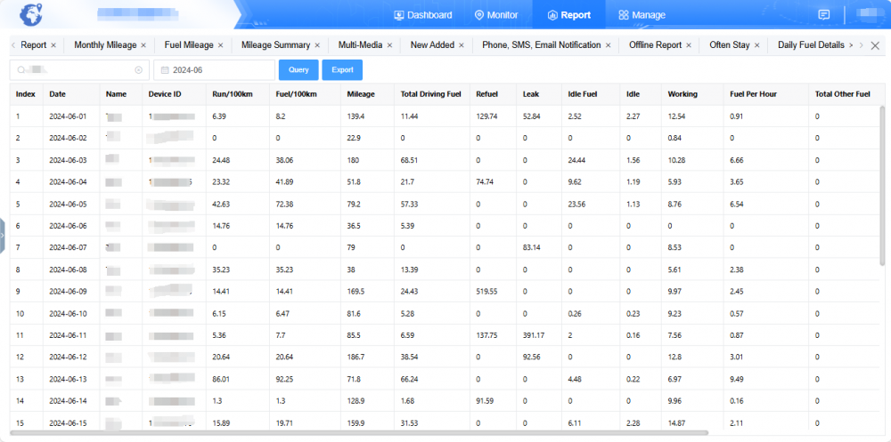Open the message icon in header

pyautogui.click(x=824, y=15)
